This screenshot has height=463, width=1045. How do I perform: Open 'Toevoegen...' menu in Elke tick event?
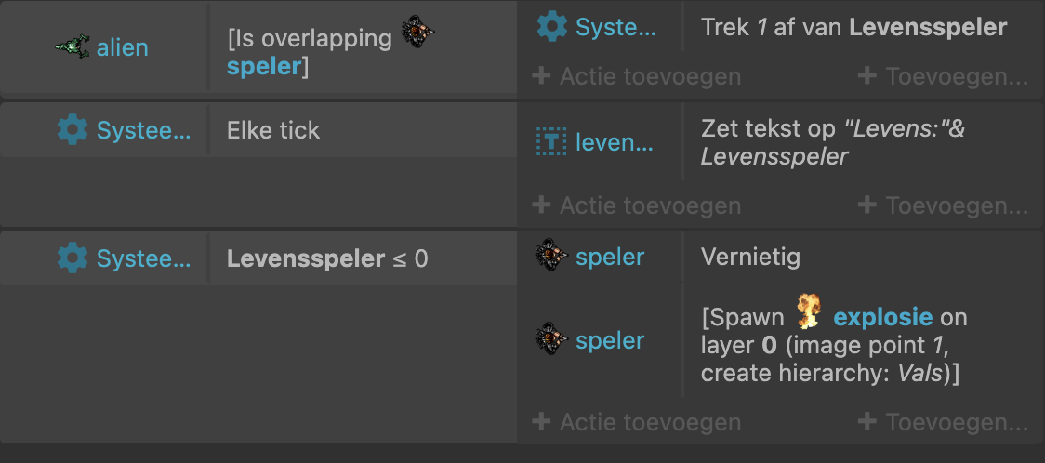tap(943, 205)
